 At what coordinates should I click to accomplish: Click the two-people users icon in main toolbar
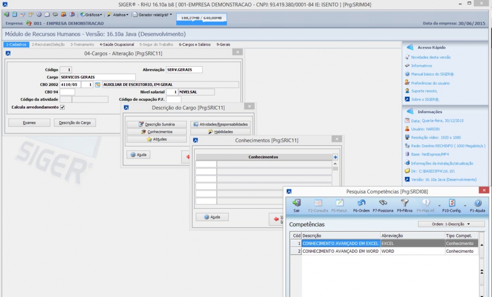pos(64,14)
